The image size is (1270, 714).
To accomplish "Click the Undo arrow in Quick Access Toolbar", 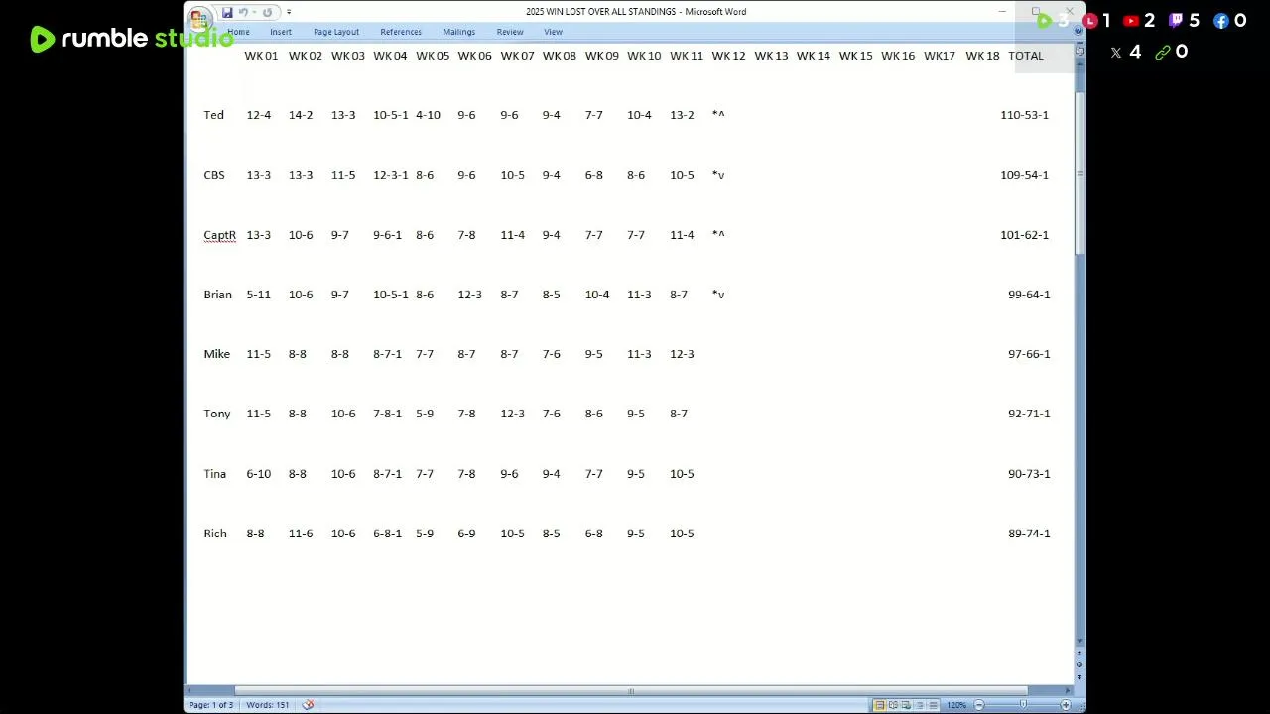I will coord(243,12).
